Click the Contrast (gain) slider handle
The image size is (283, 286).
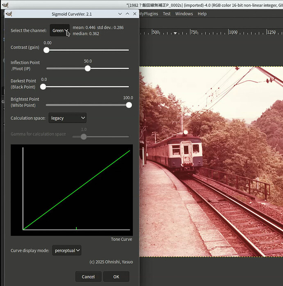pyautogui.click(x=46, y=50)
